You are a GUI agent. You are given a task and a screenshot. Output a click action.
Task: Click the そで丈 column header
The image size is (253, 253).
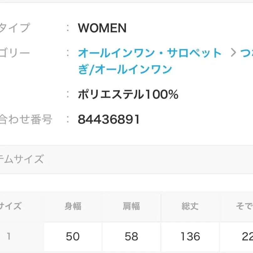tap(244, 206)
